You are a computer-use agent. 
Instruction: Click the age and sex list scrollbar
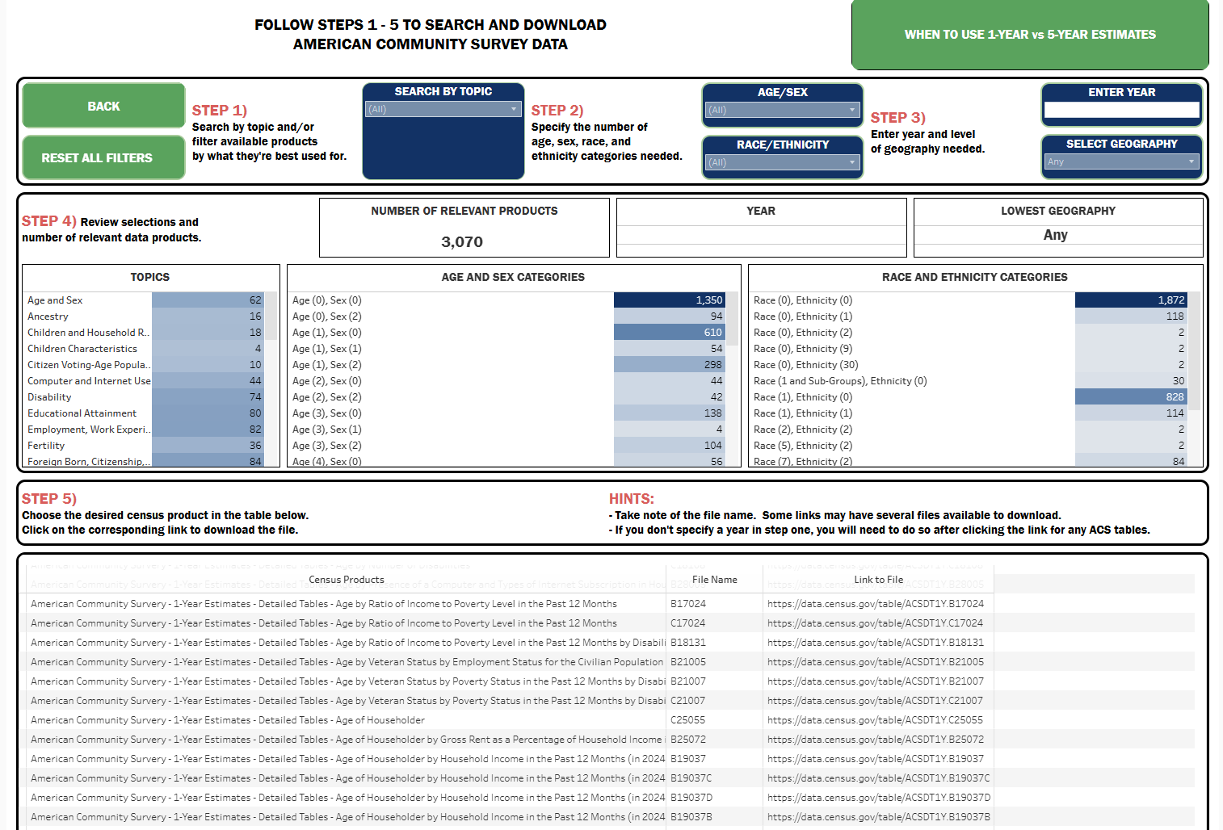pyautogui.click(x=733, y=319)
